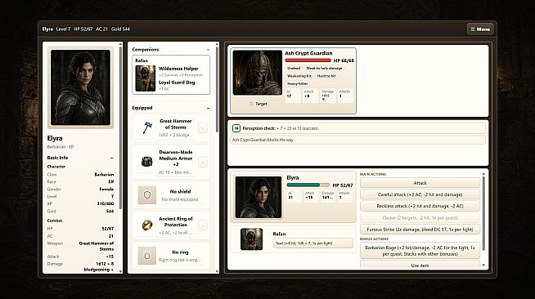535x299 pixels.
Task: Click Elyra's Attack +15 stat box in combat
Action: [311, 196]
